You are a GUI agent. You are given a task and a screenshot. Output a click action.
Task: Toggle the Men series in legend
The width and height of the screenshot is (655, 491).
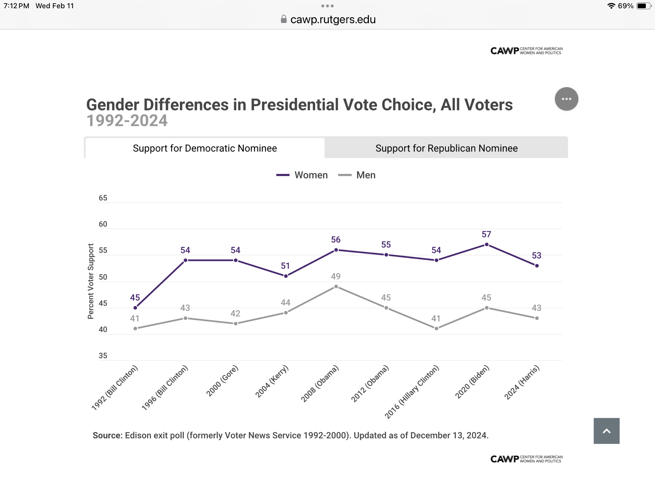point(357,175)
